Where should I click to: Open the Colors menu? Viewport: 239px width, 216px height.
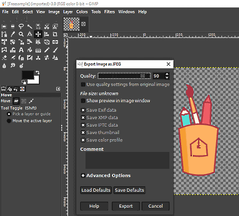(82, 12)
